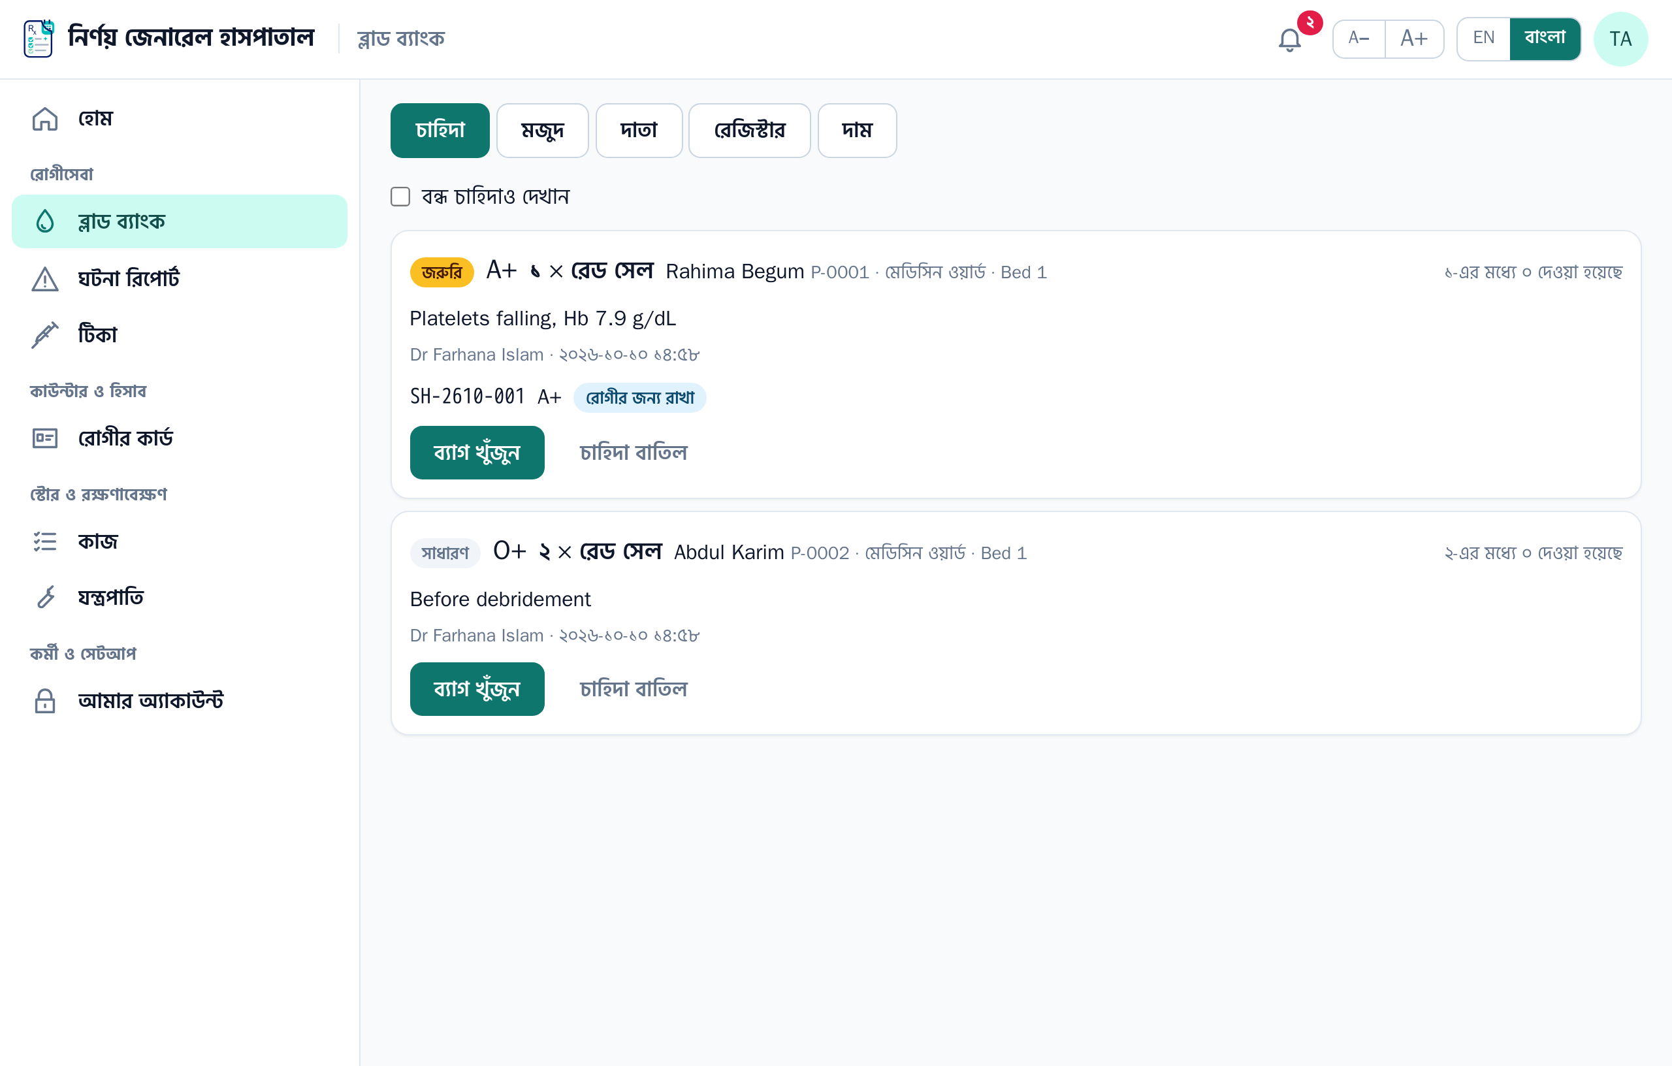1672x1066 pixels.
Task: Click the সাধারণ priority badge
Action: tap(445, 553)
